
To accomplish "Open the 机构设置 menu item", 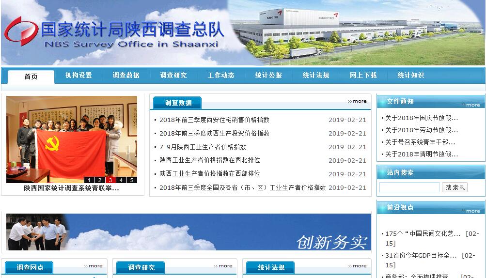I will [x=78, y=75].
